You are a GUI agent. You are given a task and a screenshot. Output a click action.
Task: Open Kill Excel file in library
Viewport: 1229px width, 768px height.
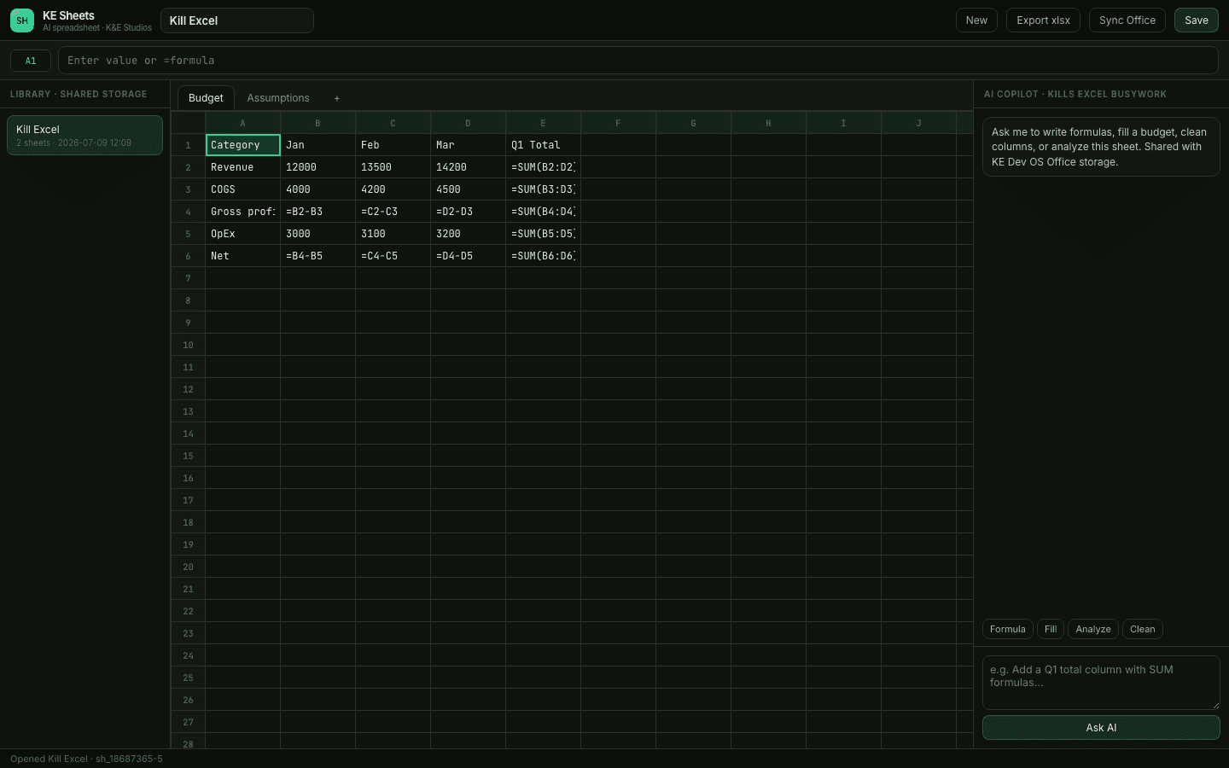pyautogui.click(x=84, y=136)
